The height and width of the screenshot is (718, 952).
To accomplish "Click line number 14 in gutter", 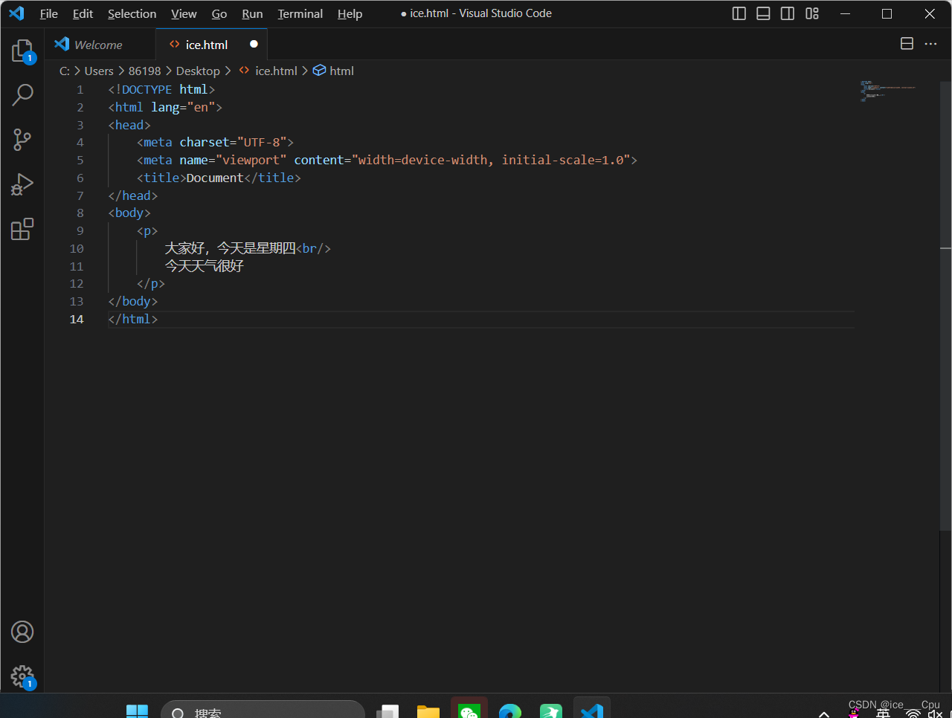I will point(77,319).
